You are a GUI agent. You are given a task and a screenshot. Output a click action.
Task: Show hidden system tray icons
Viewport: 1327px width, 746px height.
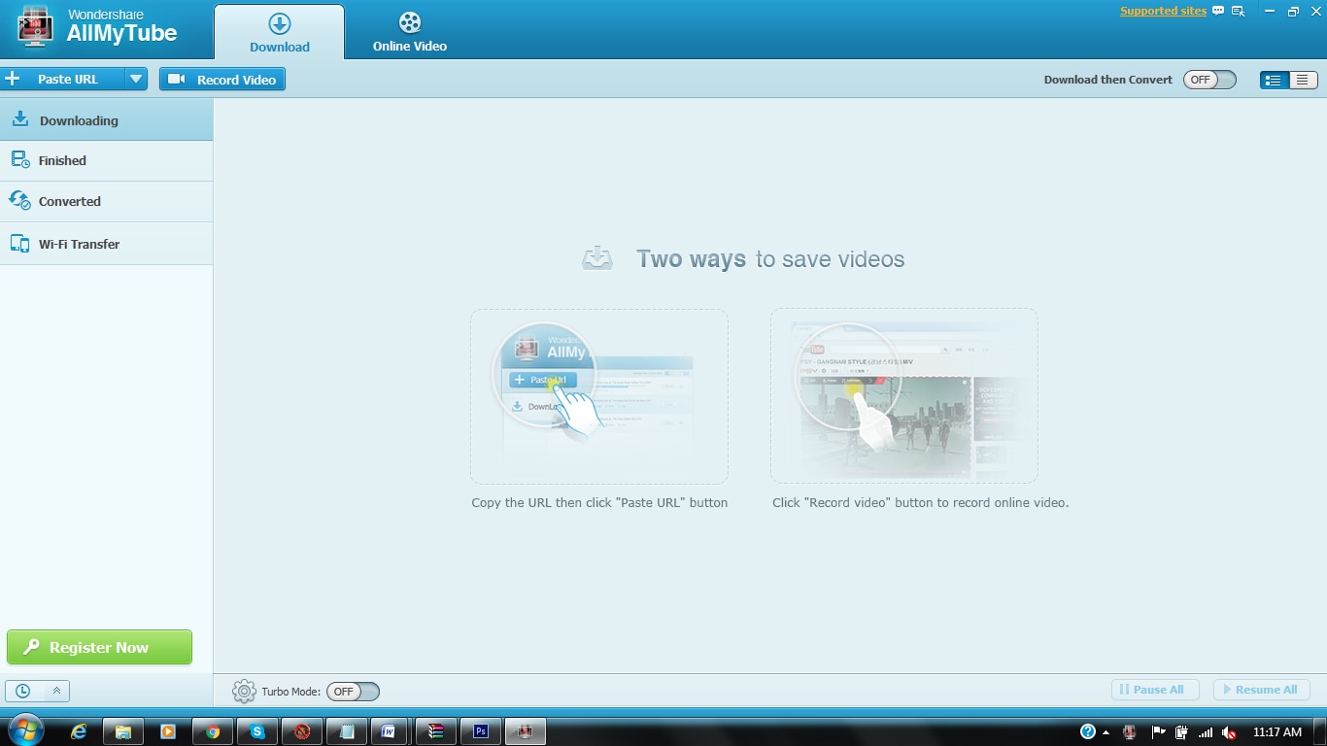pyautogui.click(x=1106, y=732)
